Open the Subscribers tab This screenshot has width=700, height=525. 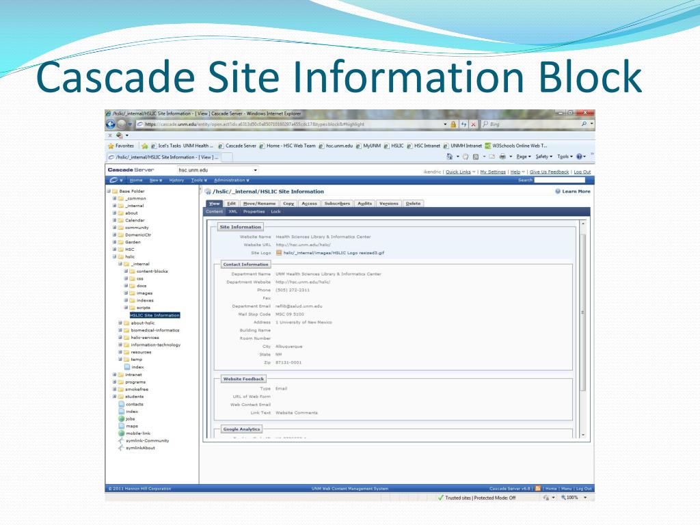pos(337,204)
